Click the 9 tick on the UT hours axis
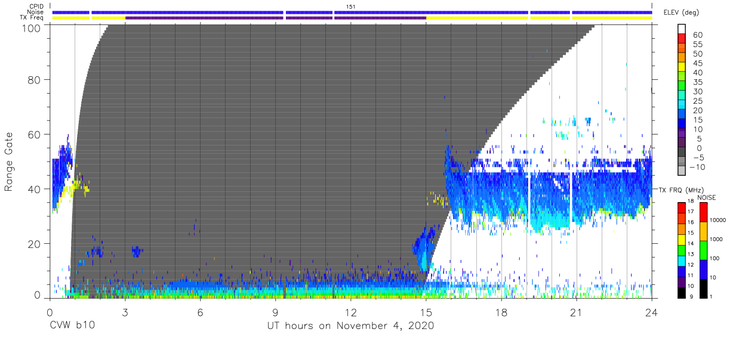 point(275,312)
